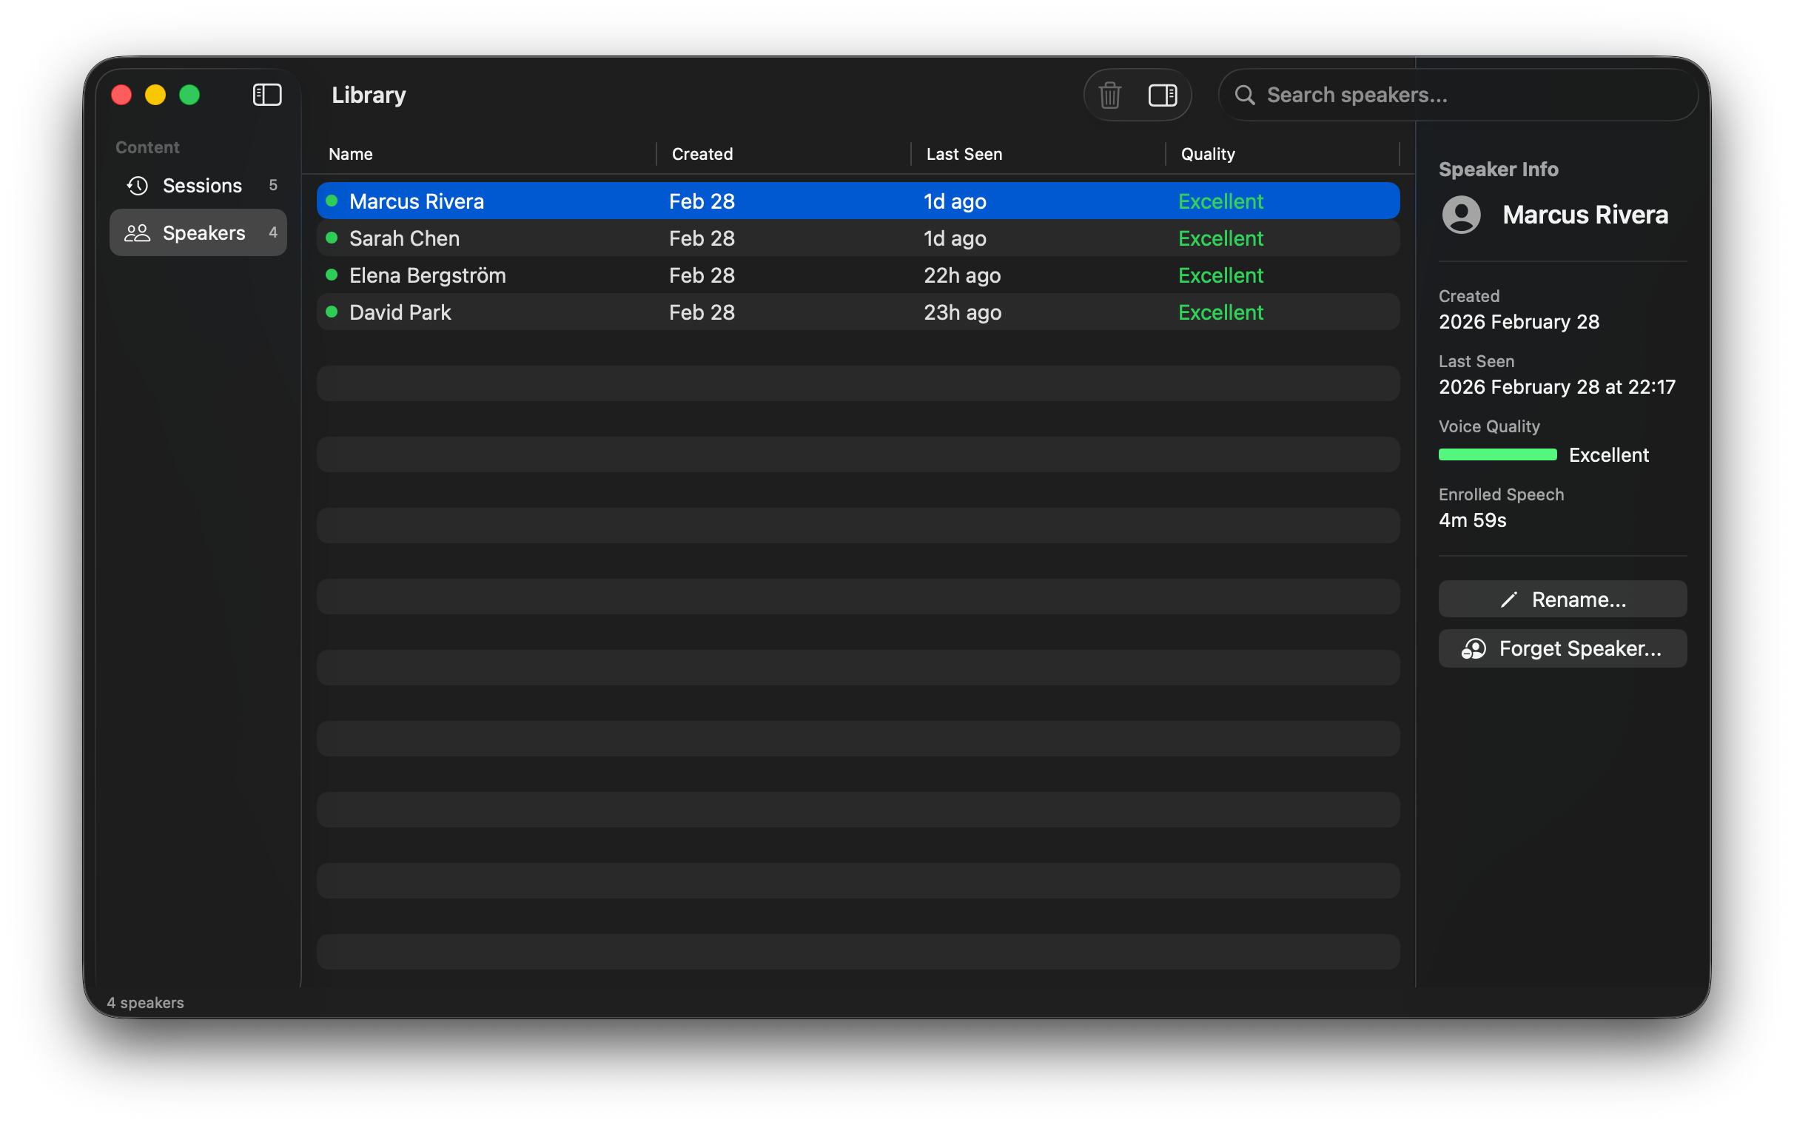Viewport: 1794px width, 1128px height.
Task: Open the Sessions sidebar item
Action: click(x=201, y=186)
